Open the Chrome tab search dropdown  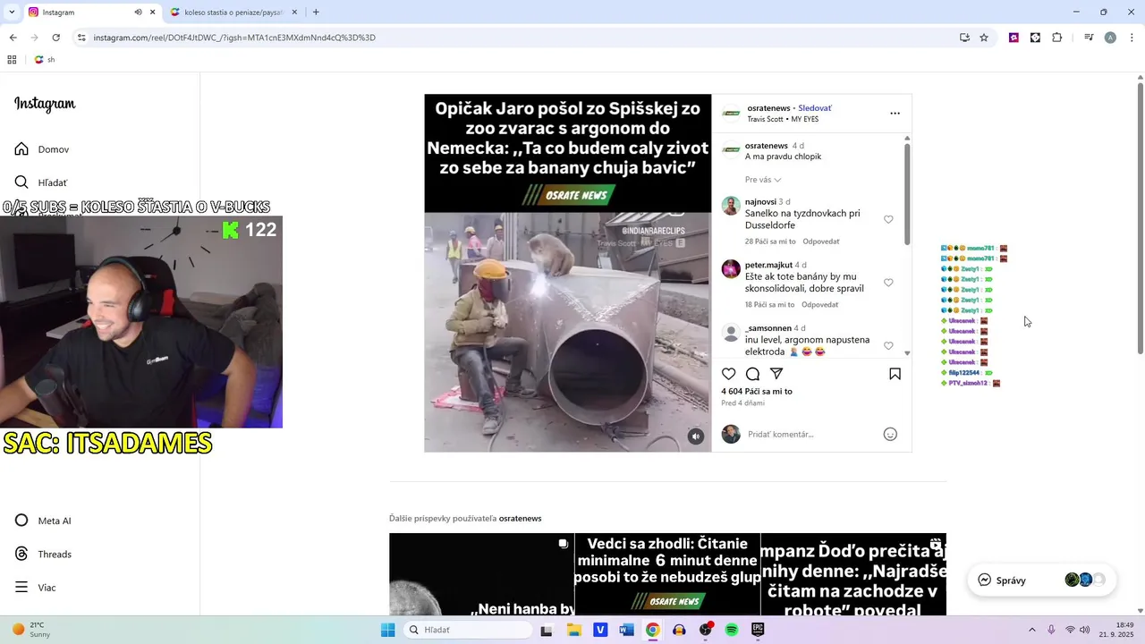coord(12,13)
